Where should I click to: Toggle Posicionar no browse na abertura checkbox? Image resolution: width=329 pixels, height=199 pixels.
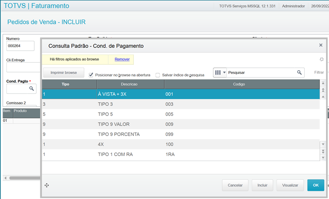(91, 75)
